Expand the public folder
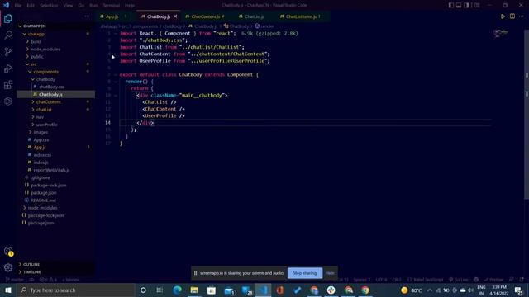This screenshot has height=297, width=529. click(x=36, y=57)
